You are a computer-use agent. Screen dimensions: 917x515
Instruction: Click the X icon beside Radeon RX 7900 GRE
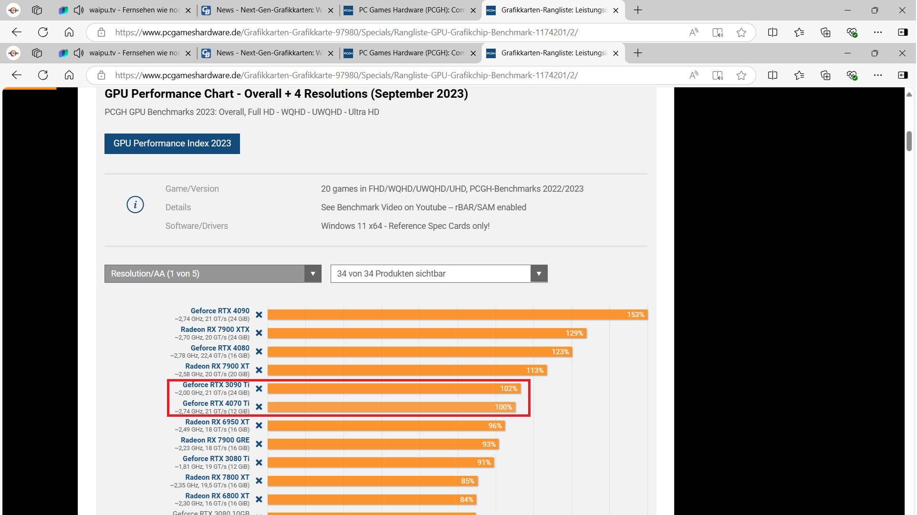point(259,444)
